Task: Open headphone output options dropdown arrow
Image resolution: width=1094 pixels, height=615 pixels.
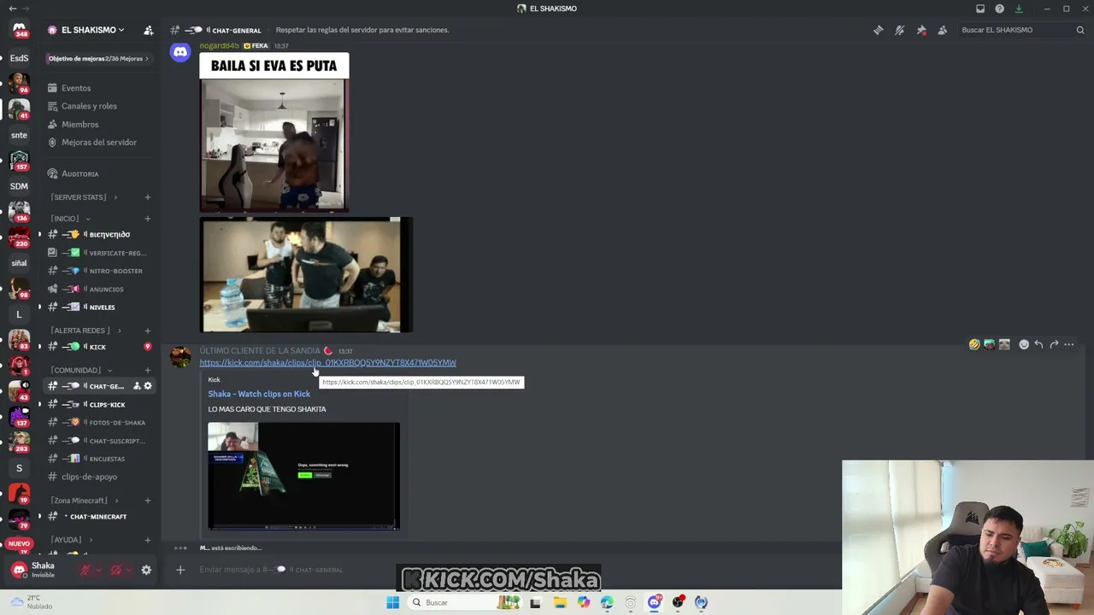Action: [x=130, y=570]
